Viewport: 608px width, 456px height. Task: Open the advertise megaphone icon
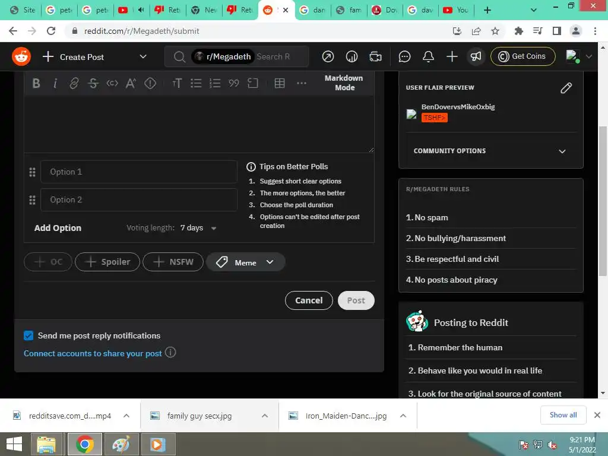point(476,56)
